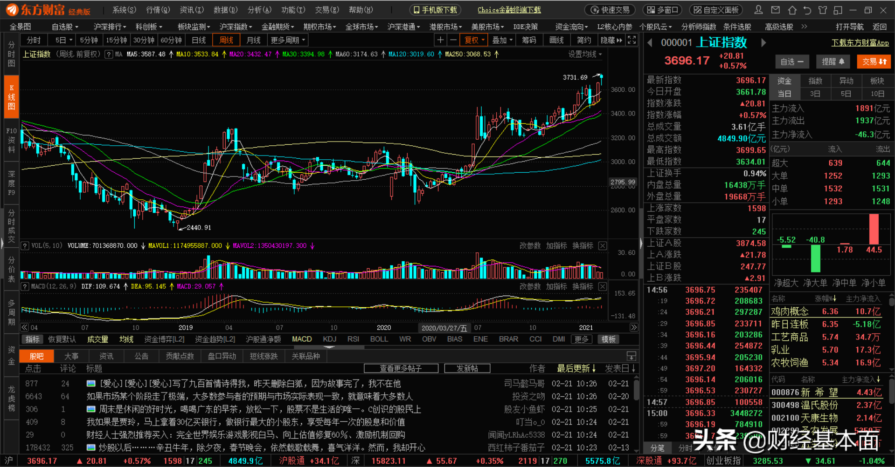Viewport: 895px width, 467px height.
Task: Close the MACD indicator sub-panel
Action: coord(603,286)
